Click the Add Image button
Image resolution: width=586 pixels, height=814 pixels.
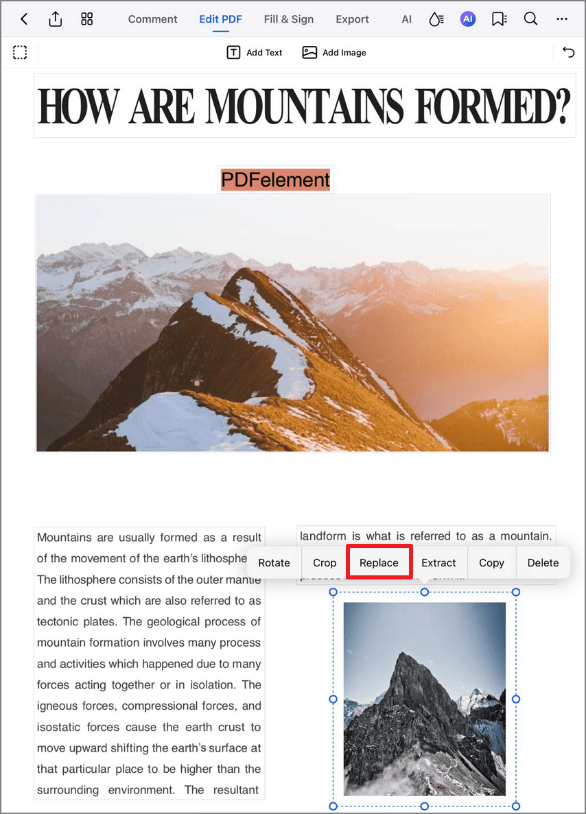click(x=334, y=52)
